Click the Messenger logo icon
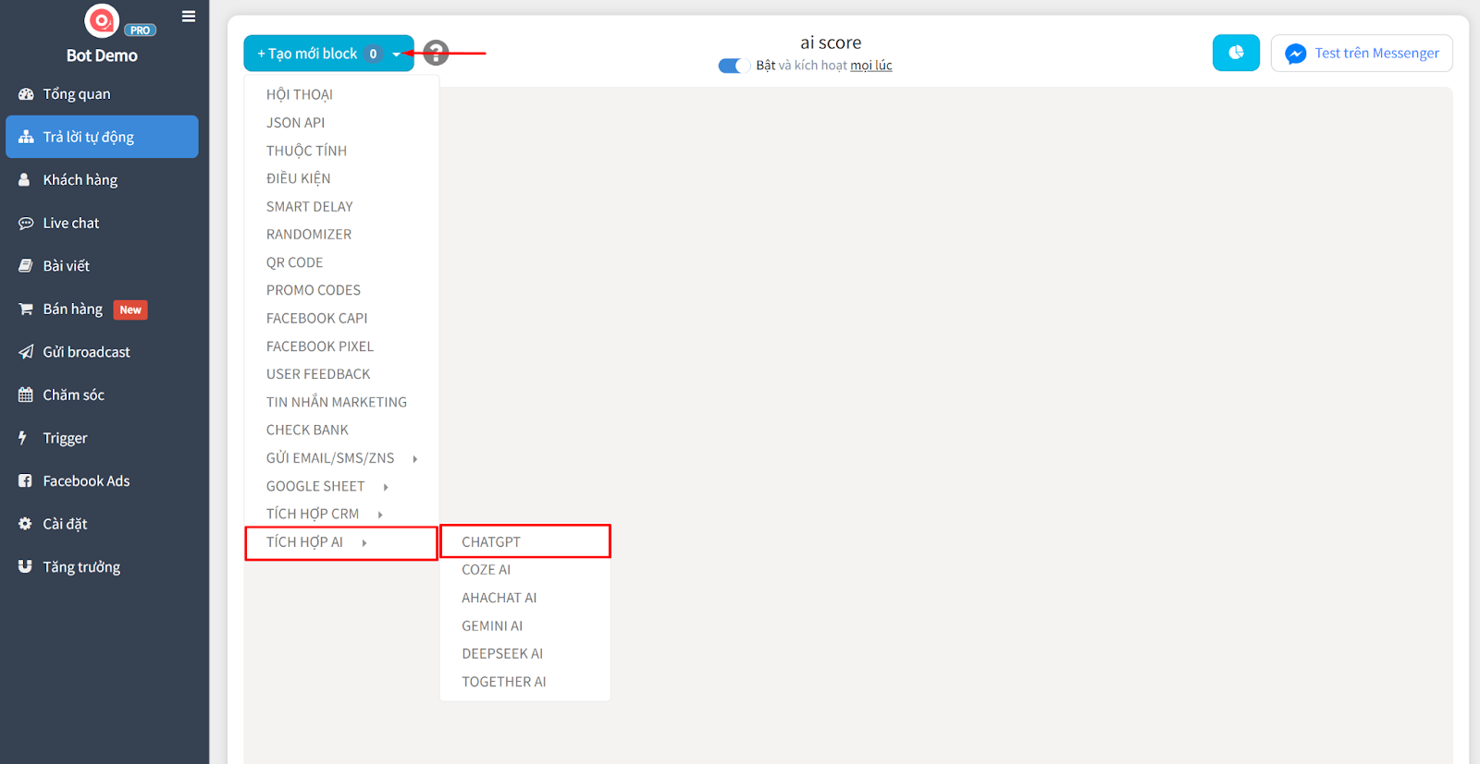1480x764 pixels. pos(1296,54)
